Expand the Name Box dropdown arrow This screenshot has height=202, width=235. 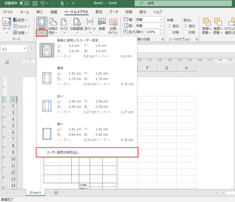25,48
